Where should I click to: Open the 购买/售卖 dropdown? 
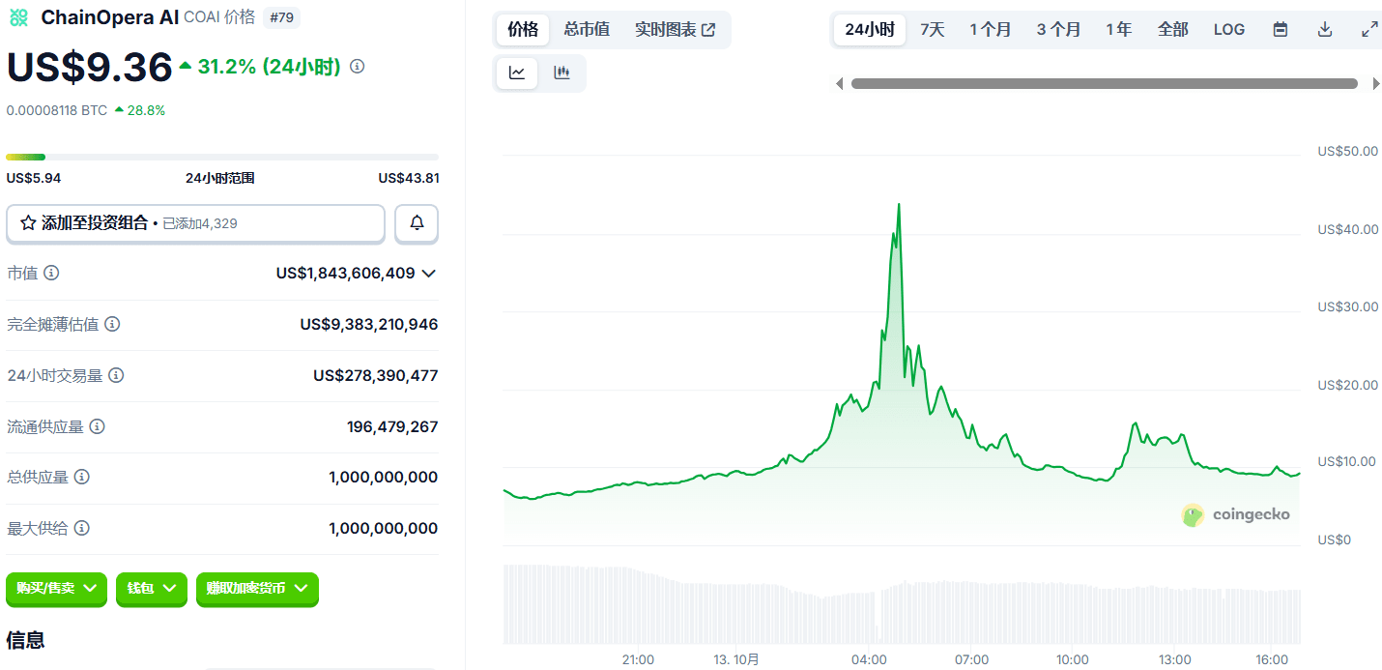56,588
